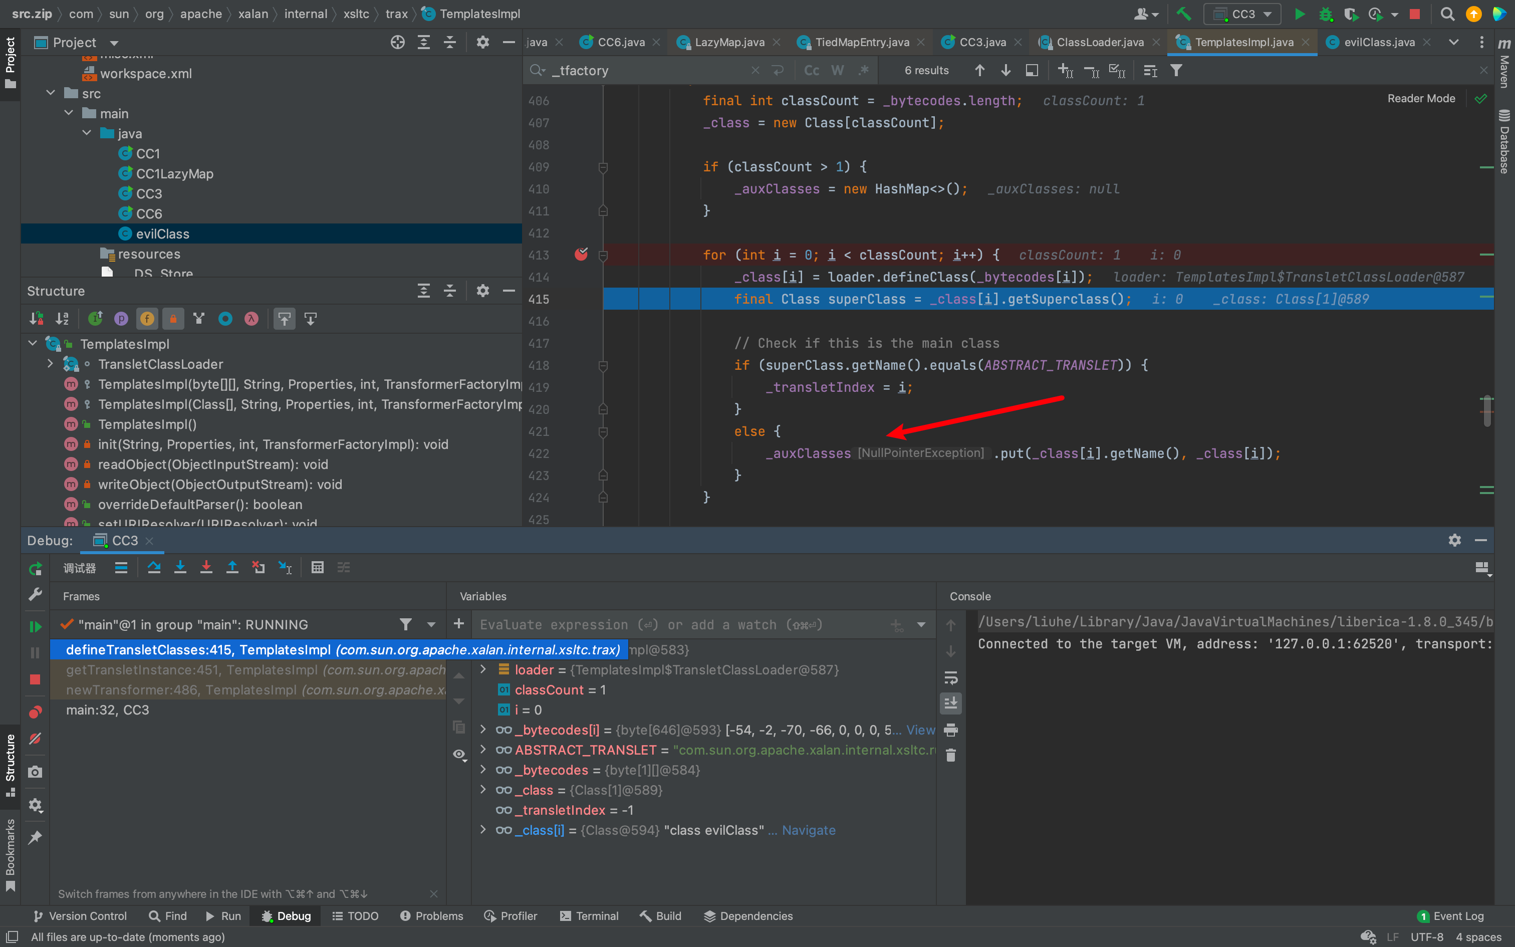
Task: Click the locate file target icon in Project panel
Action: pos(397,42)
